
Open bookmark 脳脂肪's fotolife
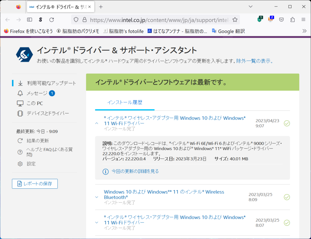[x=123, y=31]
